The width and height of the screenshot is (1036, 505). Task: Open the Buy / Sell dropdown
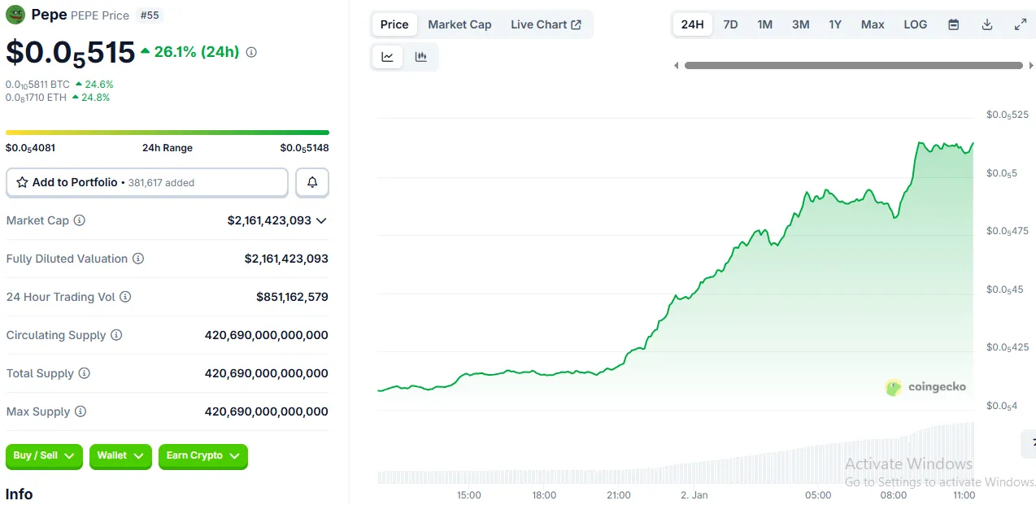tap(45, 456)
